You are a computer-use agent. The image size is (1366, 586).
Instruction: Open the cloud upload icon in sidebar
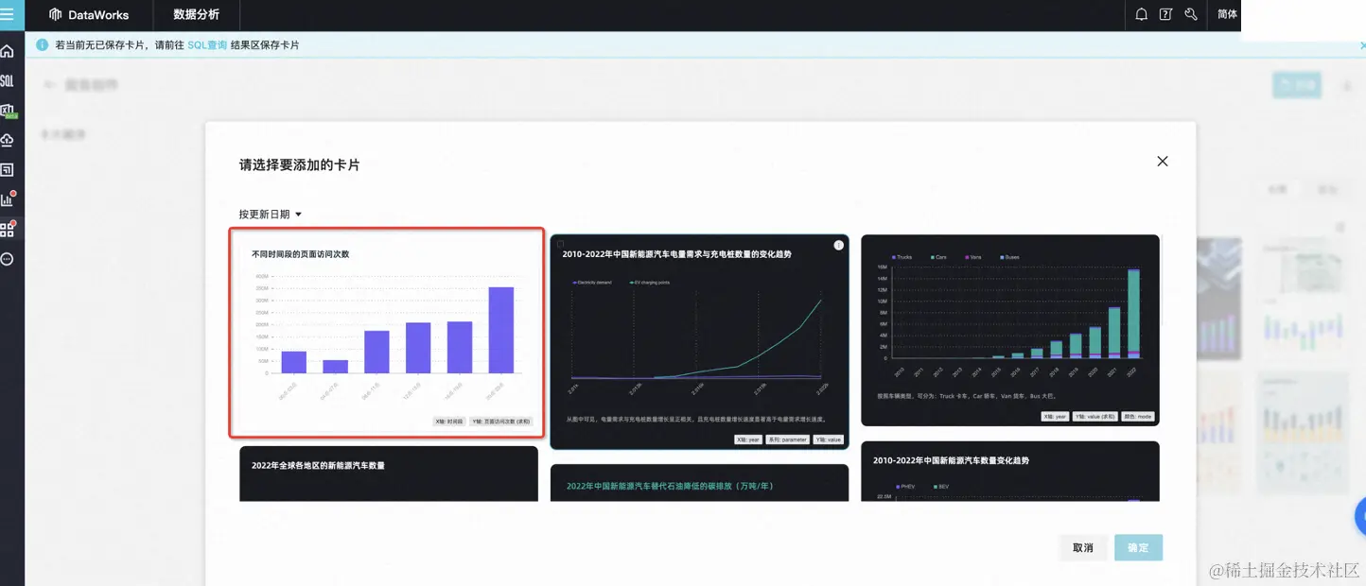click(x=8, y=140)
